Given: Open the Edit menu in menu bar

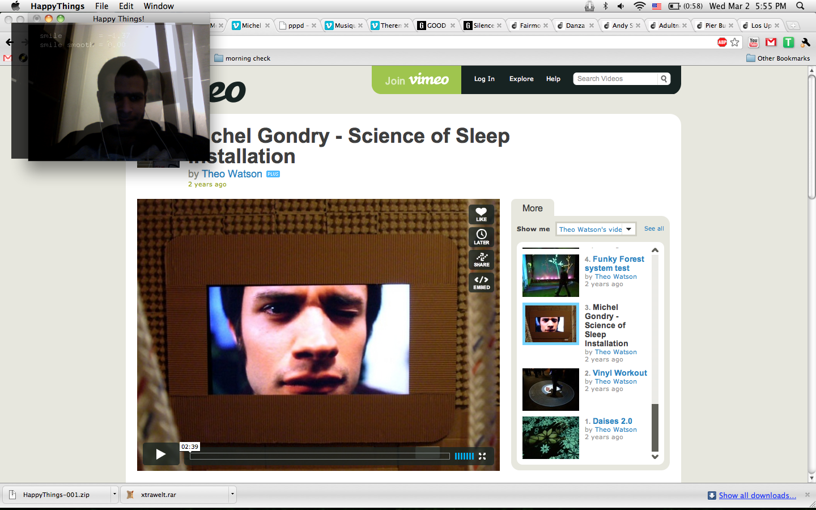Looking at the screenshot, I should (x=126, y=6).
